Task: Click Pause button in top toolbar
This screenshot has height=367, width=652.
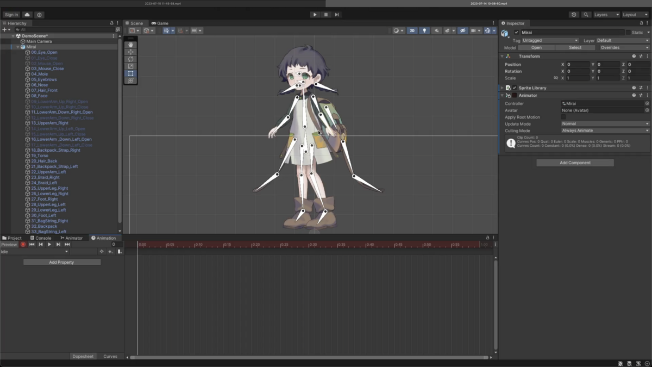Action: (x=326, y=15)
